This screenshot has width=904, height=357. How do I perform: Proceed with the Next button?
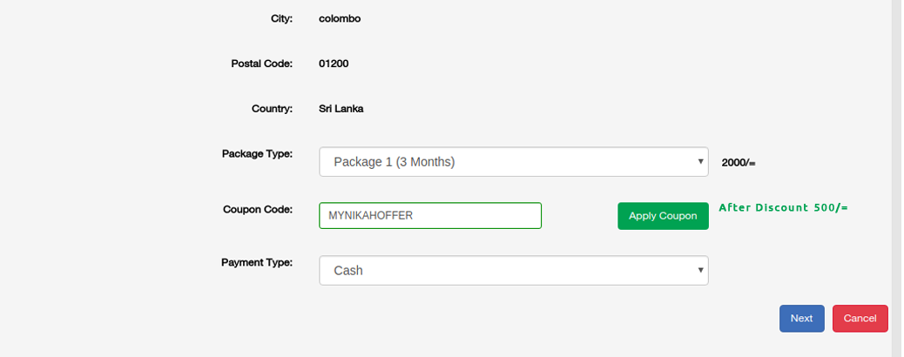(801, 319)
